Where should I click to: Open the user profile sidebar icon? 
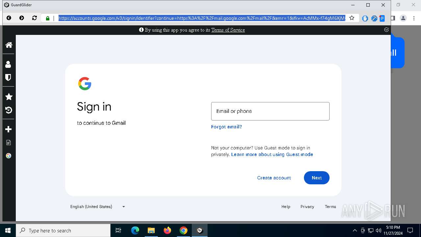[9, 64]
